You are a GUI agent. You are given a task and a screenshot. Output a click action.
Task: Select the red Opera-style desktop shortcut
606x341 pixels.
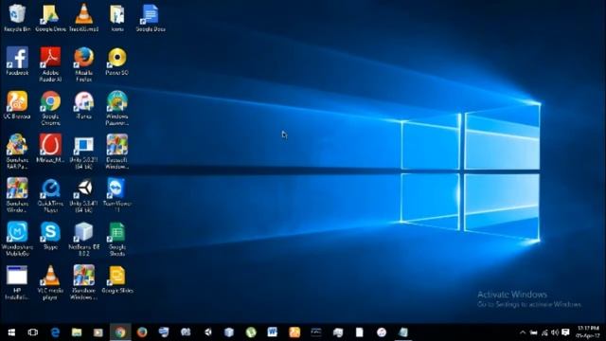click(x=50, y=149)
